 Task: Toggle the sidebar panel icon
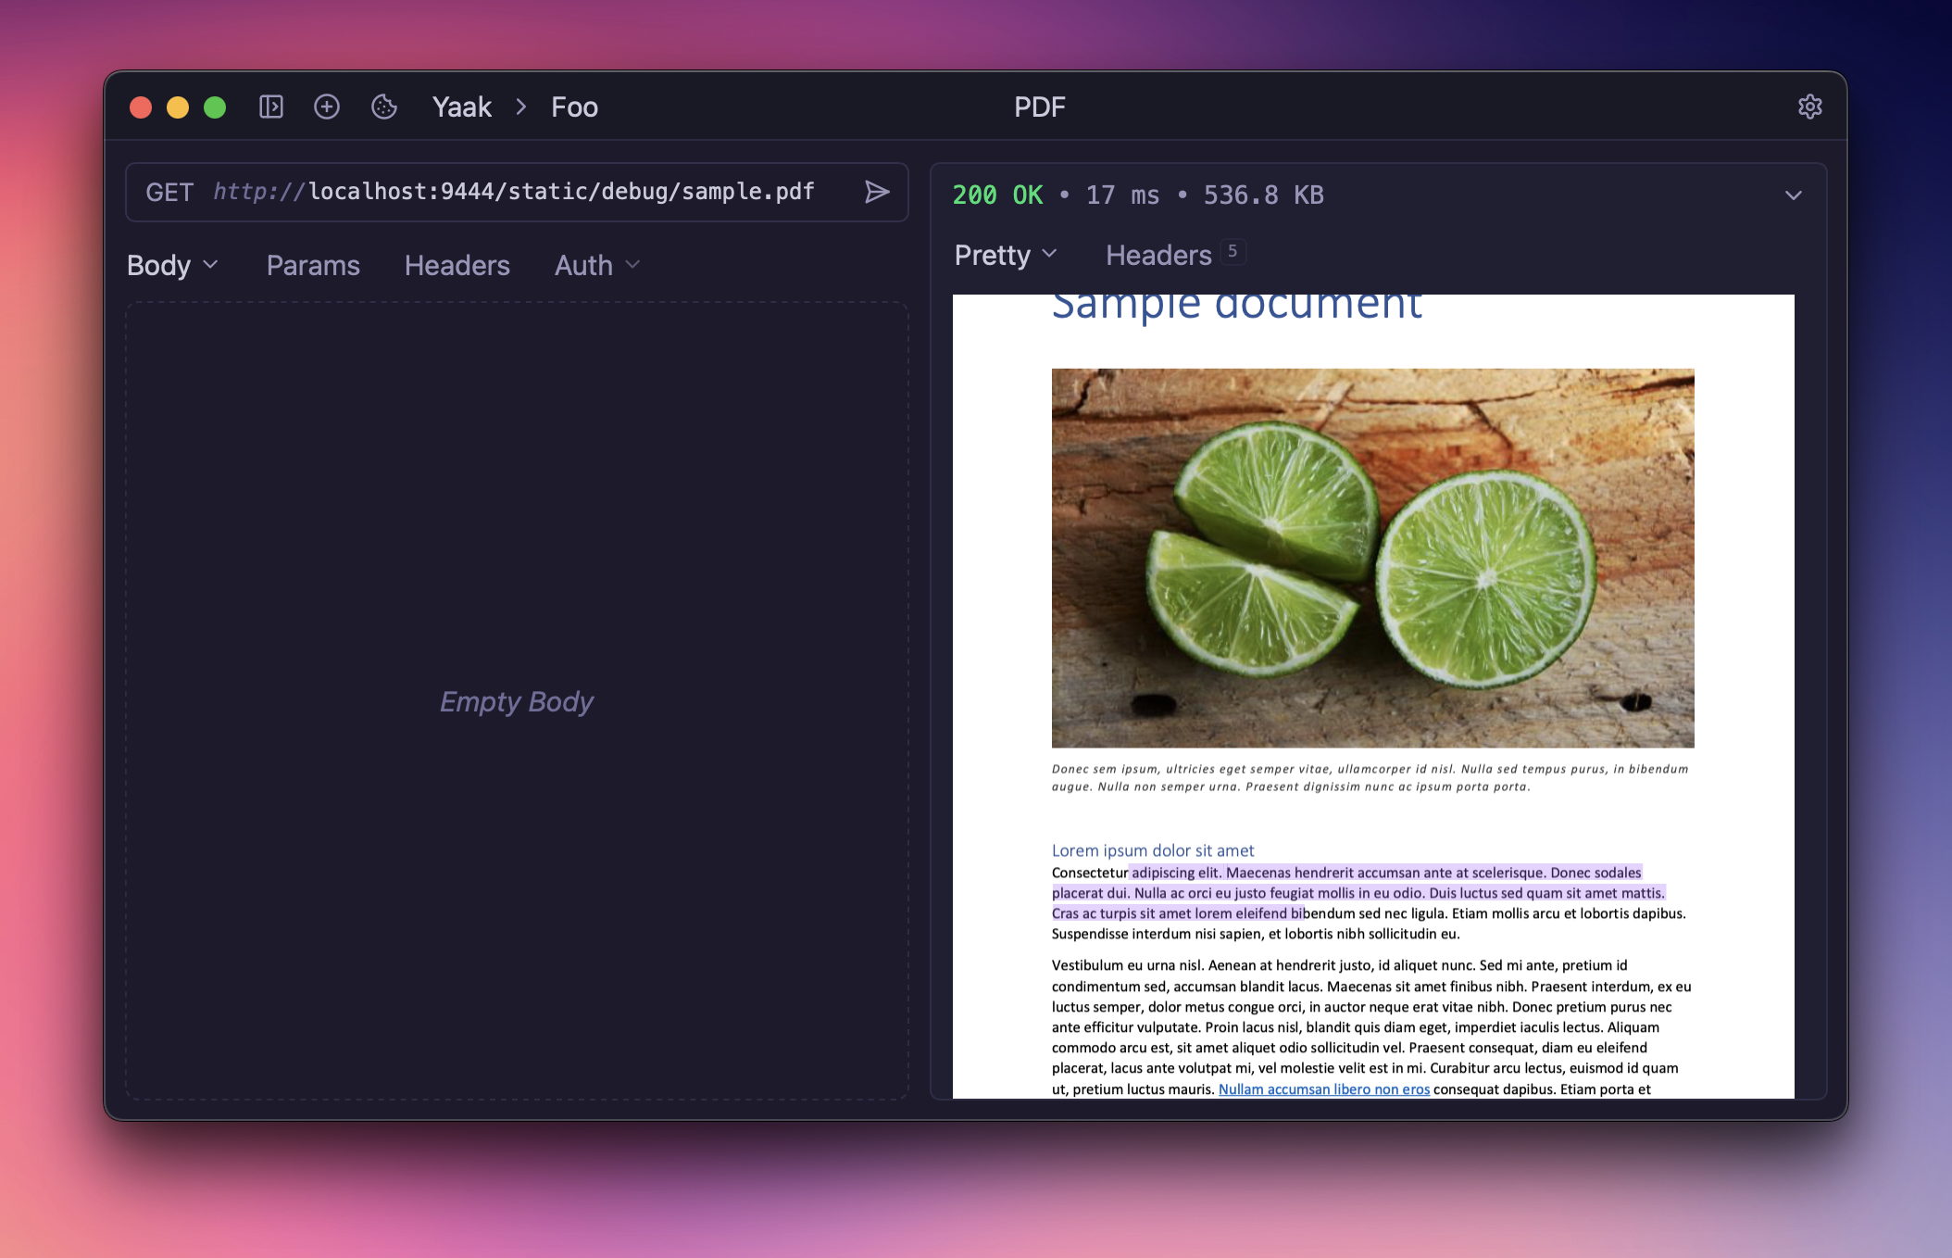[x=270, y=107]
